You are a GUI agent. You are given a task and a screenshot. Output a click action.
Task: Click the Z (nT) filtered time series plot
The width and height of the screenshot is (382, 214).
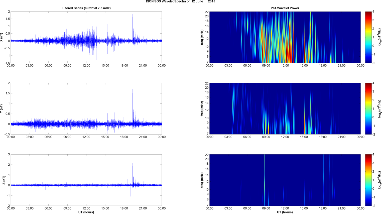(86, 180)
